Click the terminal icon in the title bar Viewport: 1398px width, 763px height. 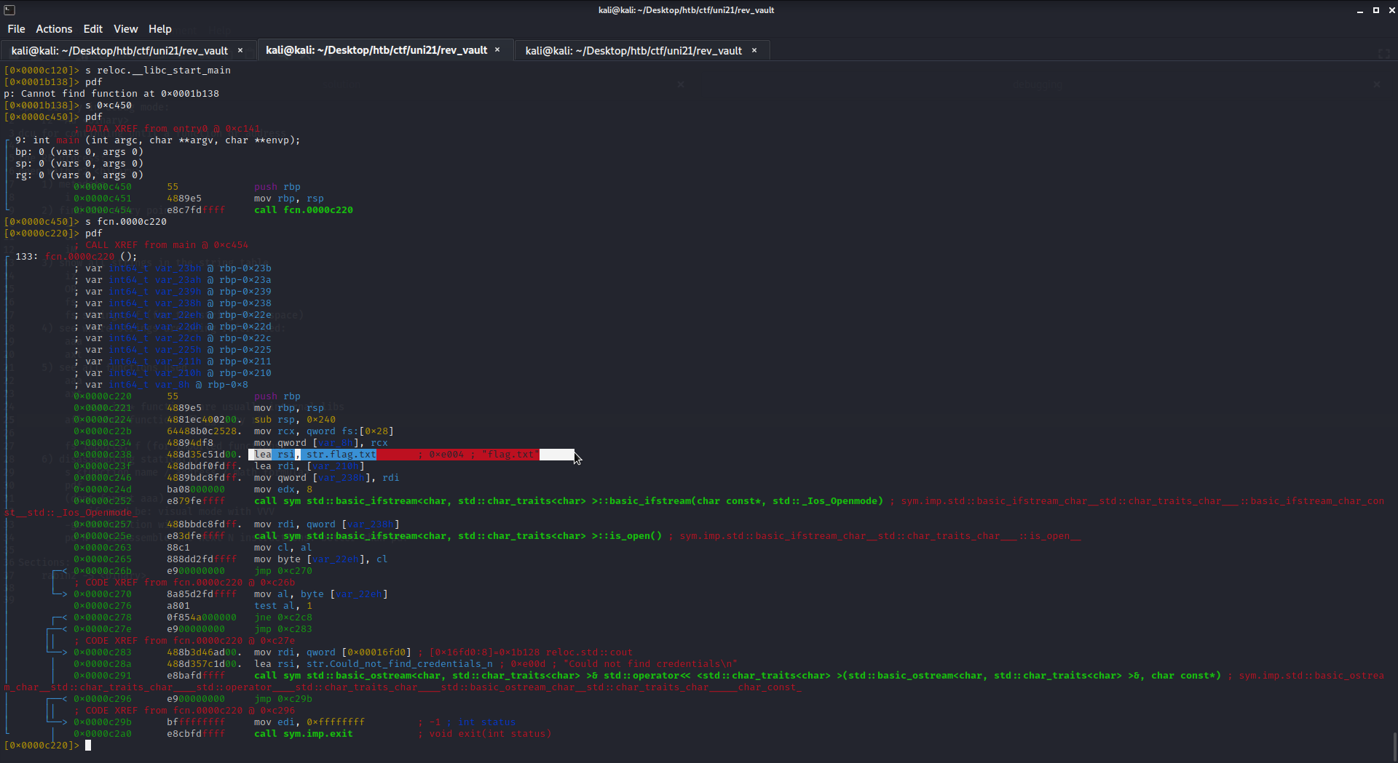[9, 9]
